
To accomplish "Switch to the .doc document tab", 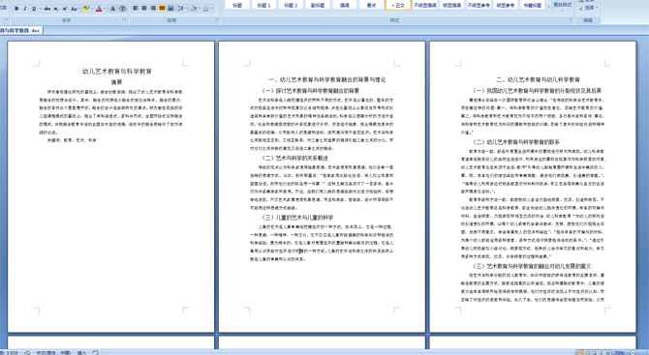I will point(20,30).
